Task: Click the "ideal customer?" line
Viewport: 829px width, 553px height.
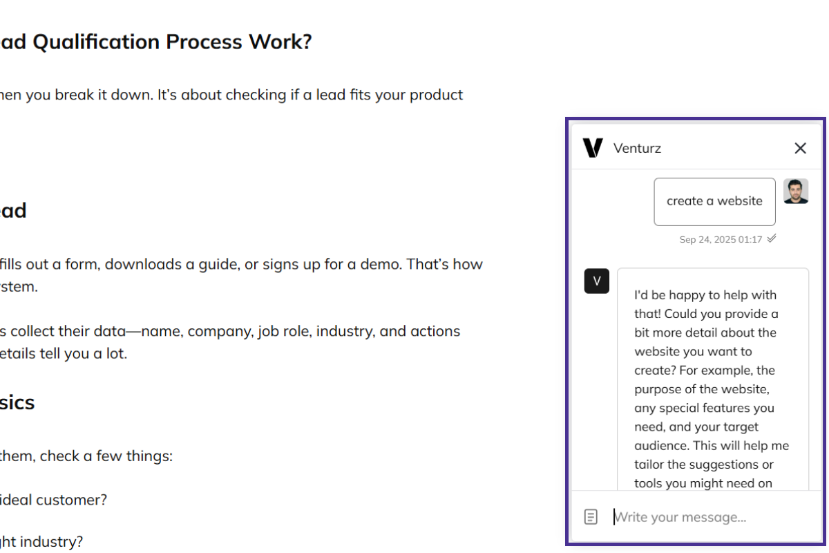Action: click(54, 500)
